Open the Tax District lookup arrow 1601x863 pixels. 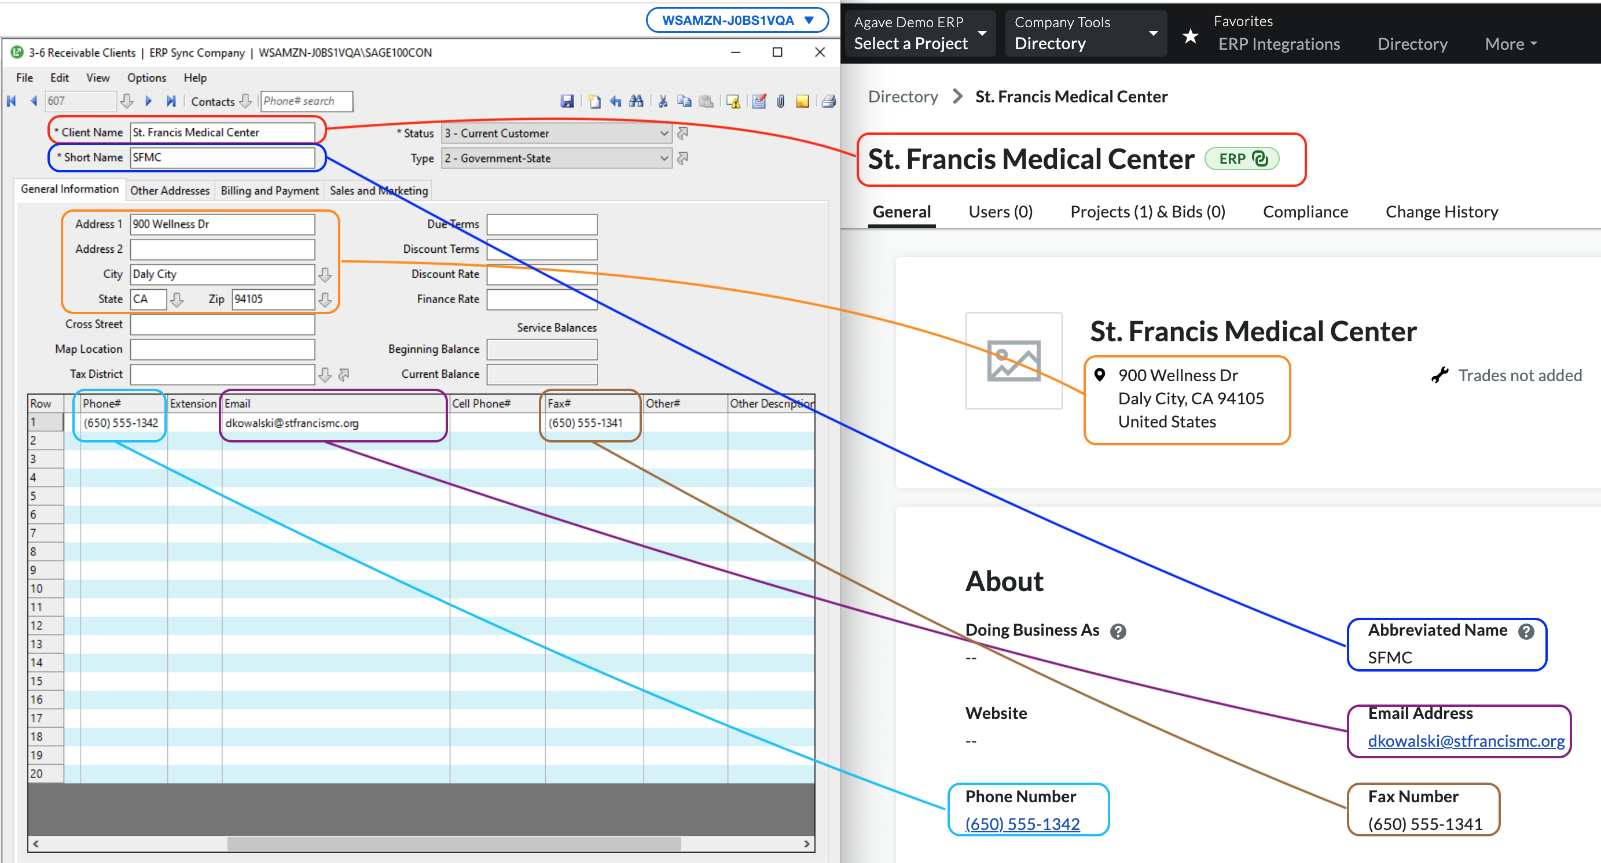point(325,374)
